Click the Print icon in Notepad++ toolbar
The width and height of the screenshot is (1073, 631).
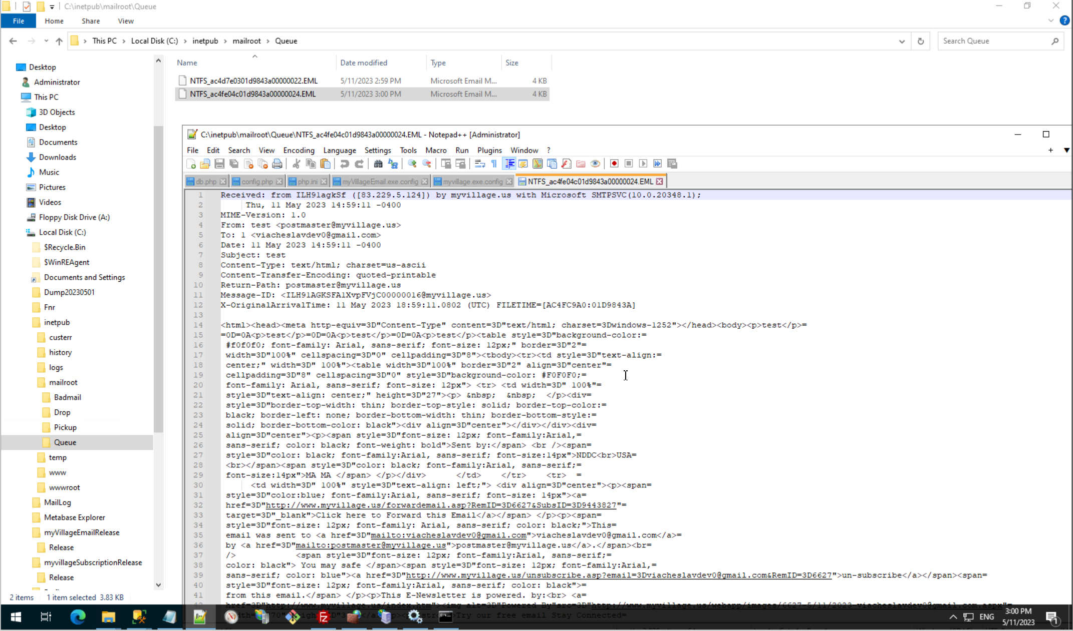point(277,164)
